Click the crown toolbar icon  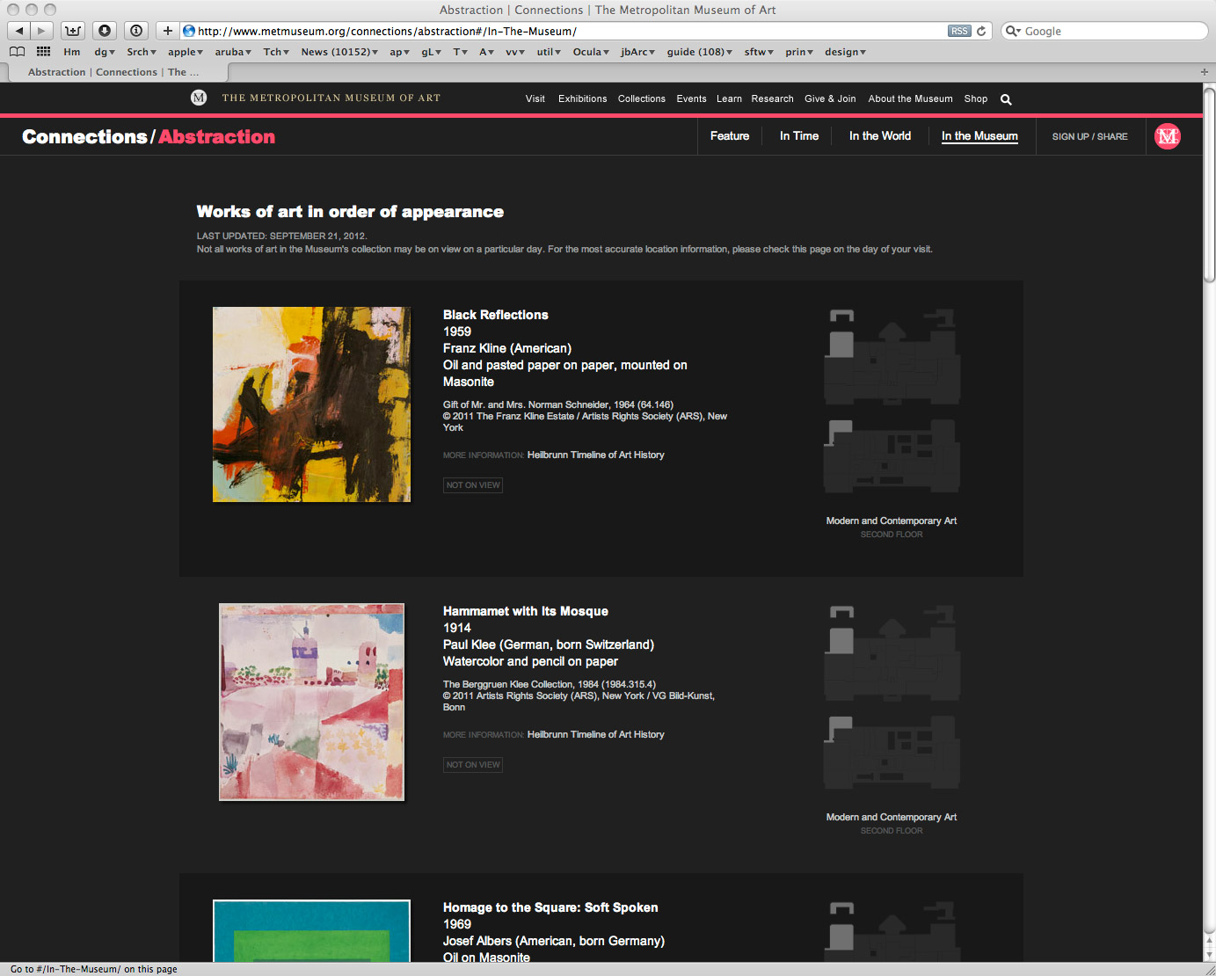coord(73,31)
